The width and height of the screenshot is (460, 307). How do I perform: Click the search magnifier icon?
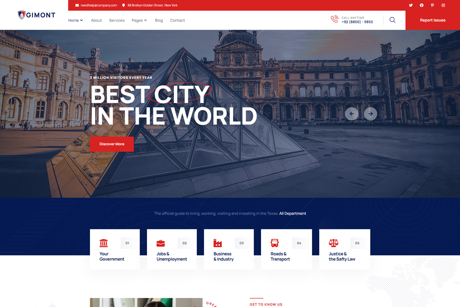pos(392,20)
